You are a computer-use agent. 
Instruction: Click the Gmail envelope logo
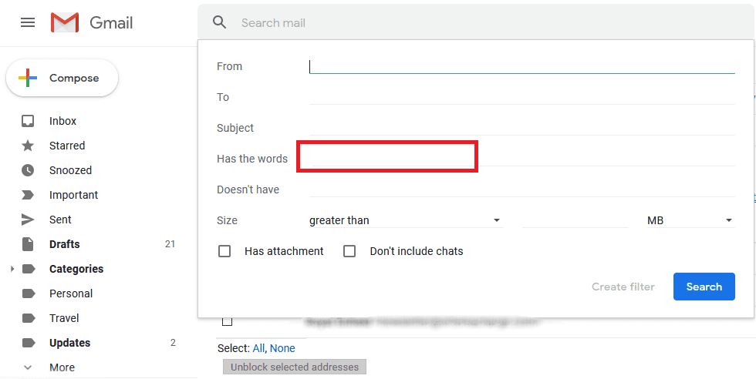(65, 22)
